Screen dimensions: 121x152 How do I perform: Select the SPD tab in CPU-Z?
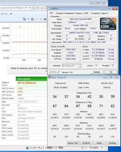(x=87, y=13)
